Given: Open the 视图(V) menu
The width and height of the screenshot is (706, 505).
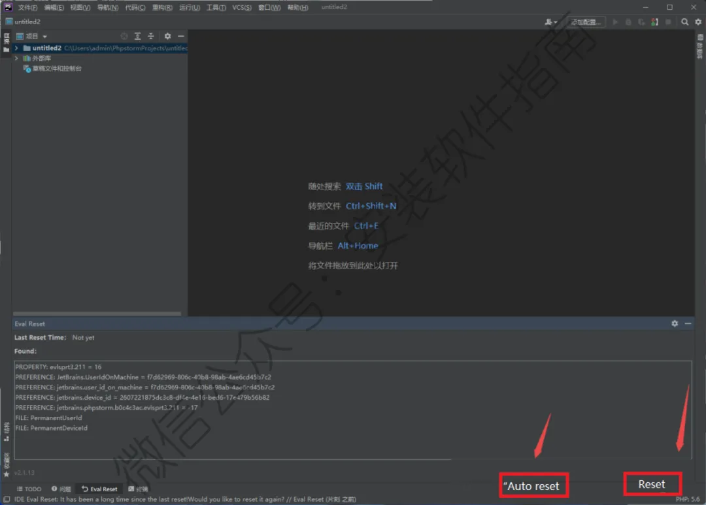Looking at the screenshot, I should click(x=80, y=7).
